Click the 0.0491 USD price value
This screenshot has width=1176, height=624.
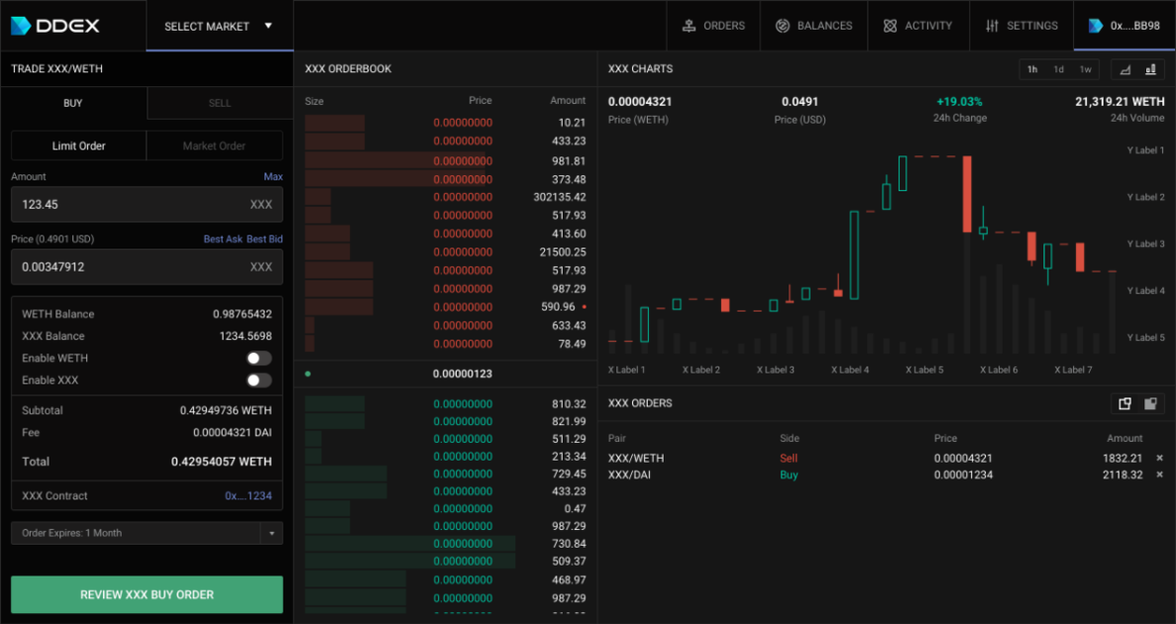click(800, 101)
